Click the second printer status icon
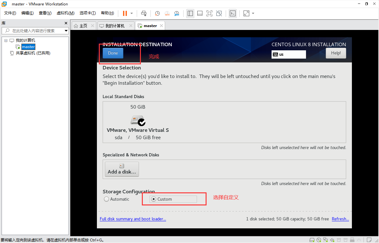Image resolution: width=379 pixels, height=243 pixels. 346,240
